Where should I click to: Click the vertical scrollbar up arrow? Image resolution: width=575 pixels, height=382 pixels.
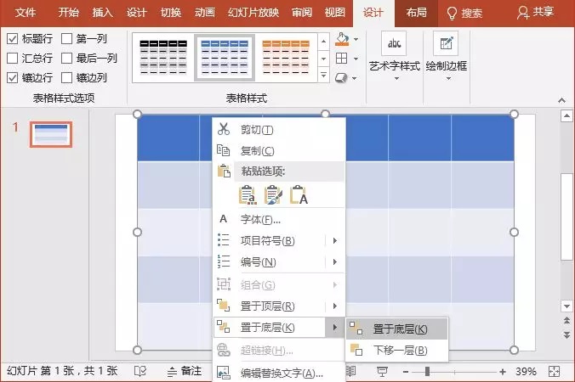point(566,116)
